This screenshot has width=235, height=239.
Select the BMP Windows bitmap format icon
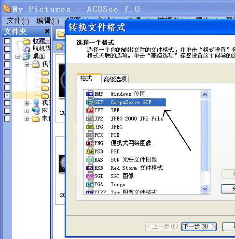90,94
